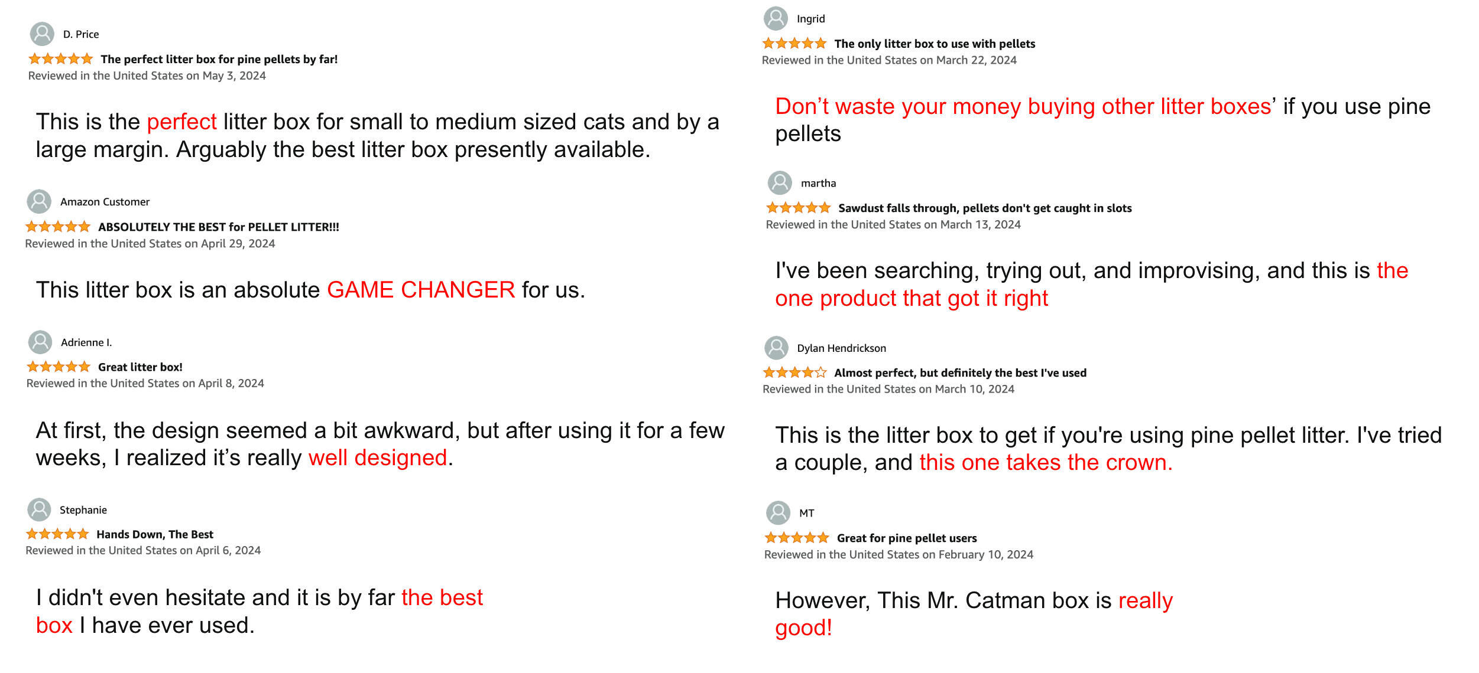Open "The only litter box to use with pellets"

click(935, 44)
